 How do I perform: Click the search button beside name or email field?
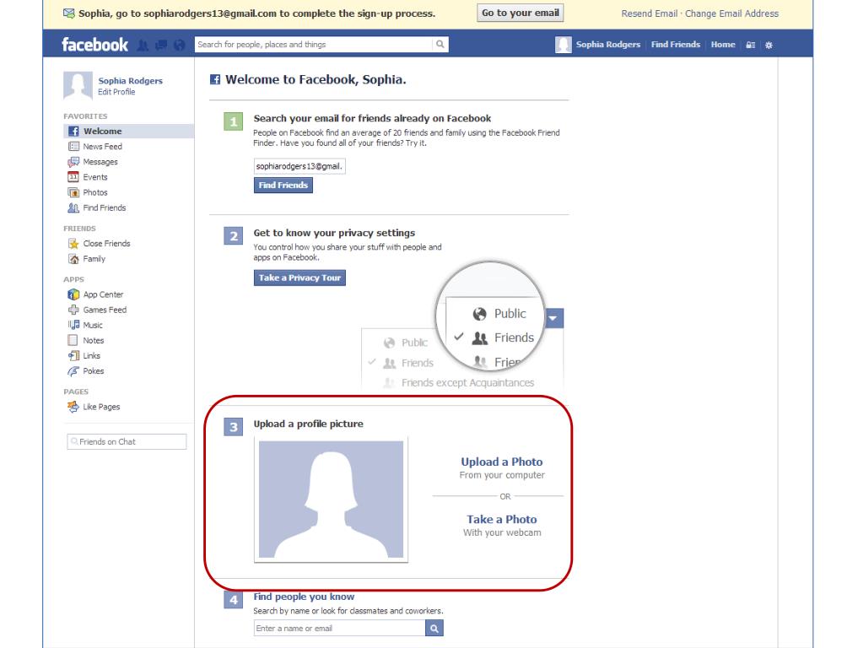[x=435, y=628]
